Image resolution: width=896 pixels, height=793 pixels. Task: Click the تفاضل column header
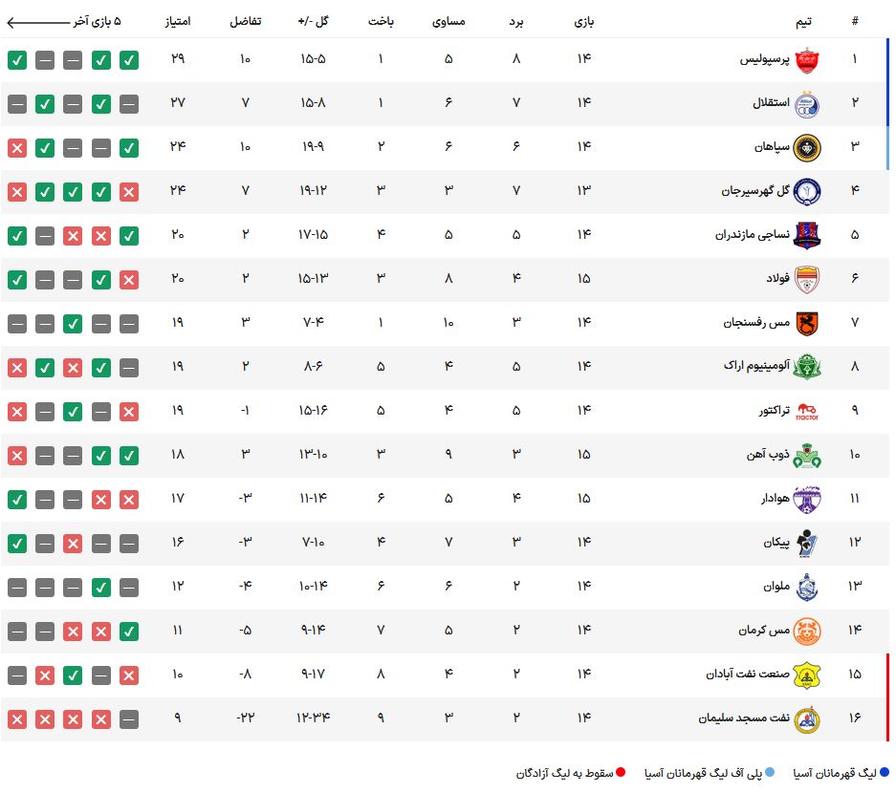(245, 21)
